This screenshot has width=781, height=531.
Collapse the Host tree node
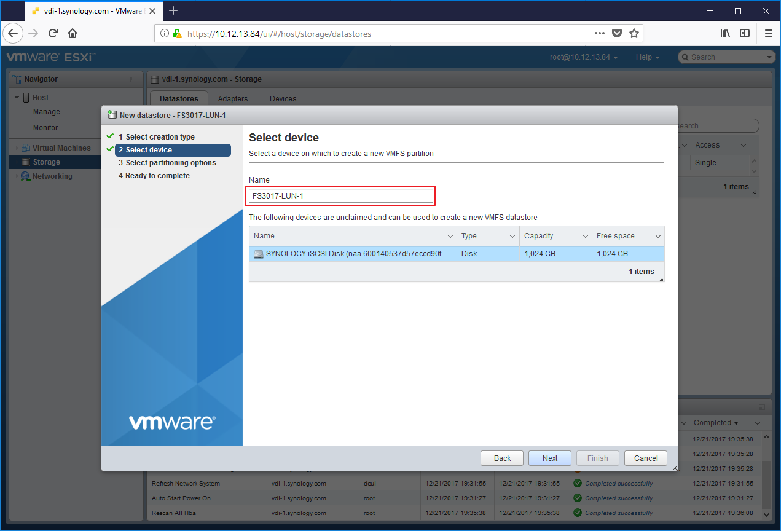(17, 98)
